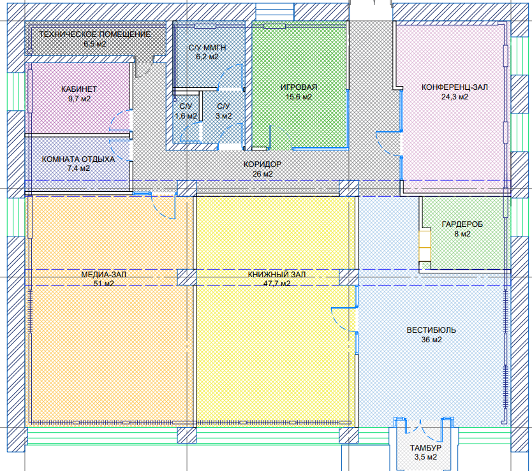Select the КОНФЕРЕНЦ-ЗАЛ door symbol
Screen dimensions: 532x471
388,141
